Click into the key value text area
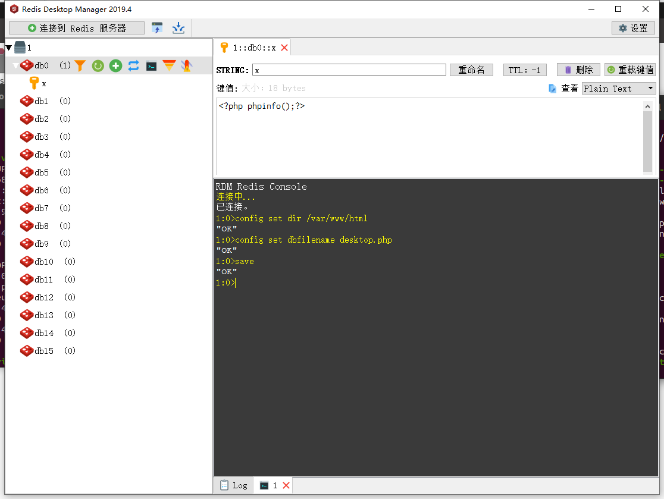Viewport: 664px width, 499px height. pos(430,136)
